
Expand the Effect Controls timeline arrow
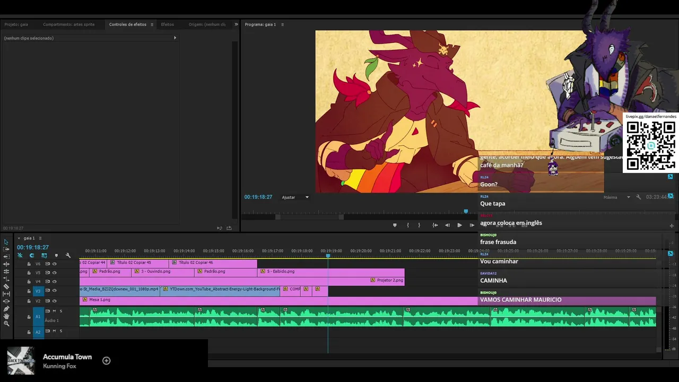(x=175, y=38)
